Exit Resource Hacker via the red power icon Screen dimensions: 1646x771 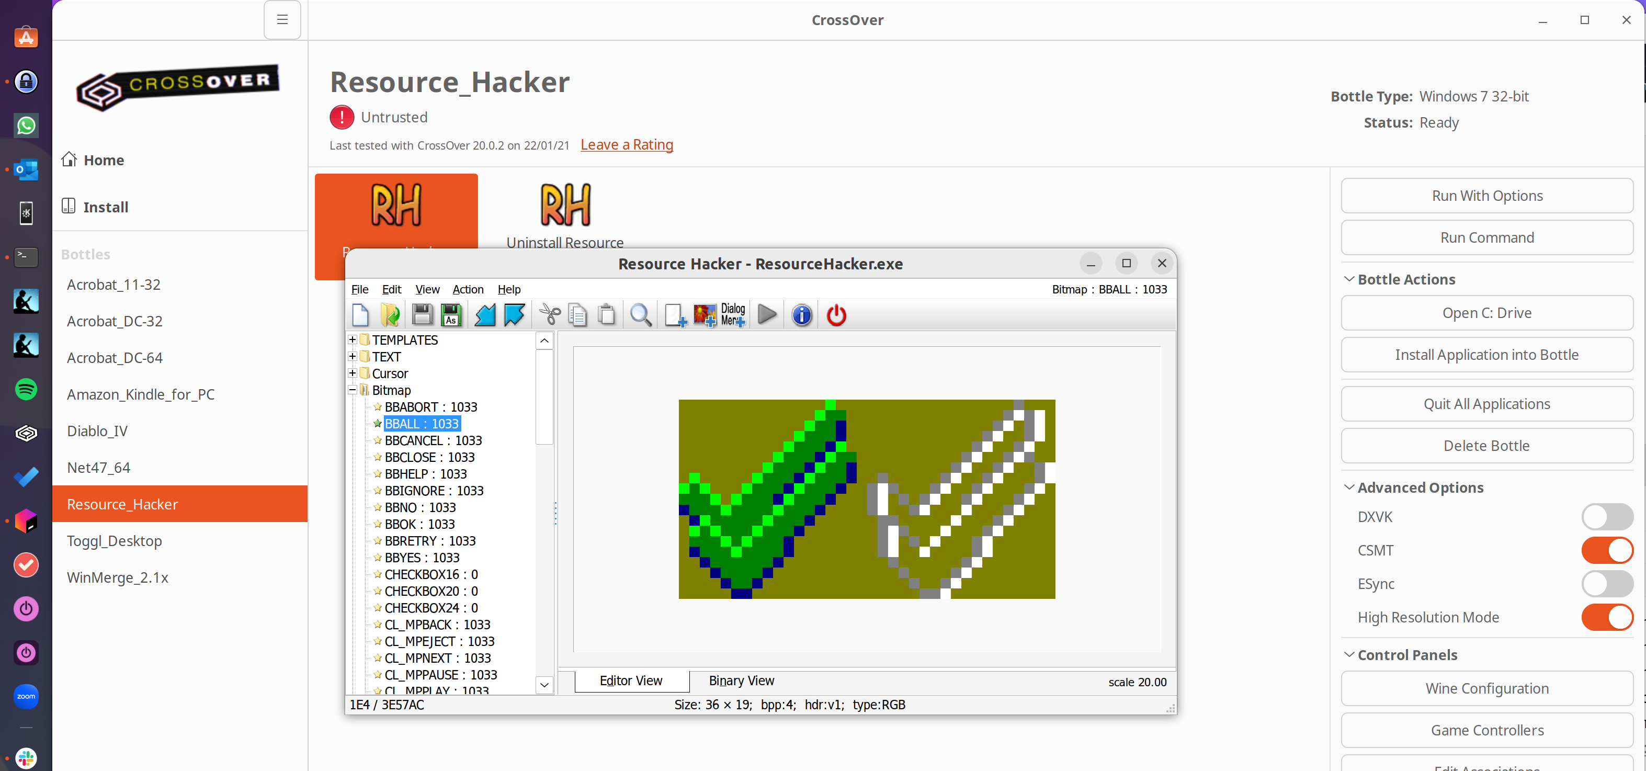pos(836,315)
